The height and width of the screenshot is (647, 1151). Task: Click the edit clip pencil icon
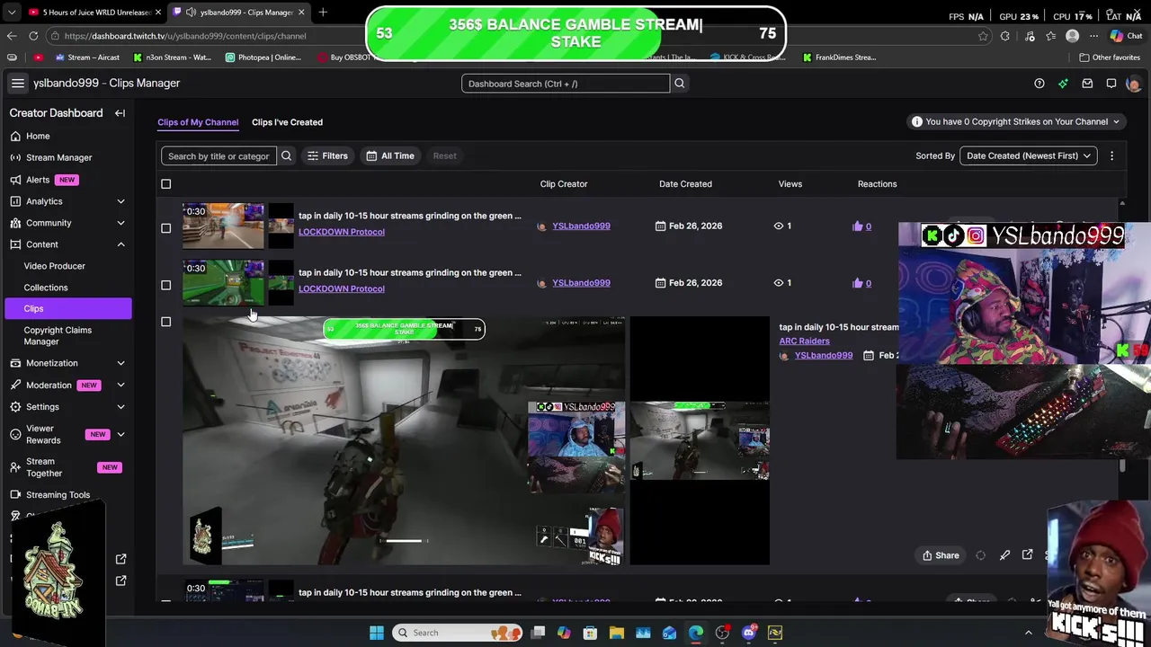pos(1004,555)
